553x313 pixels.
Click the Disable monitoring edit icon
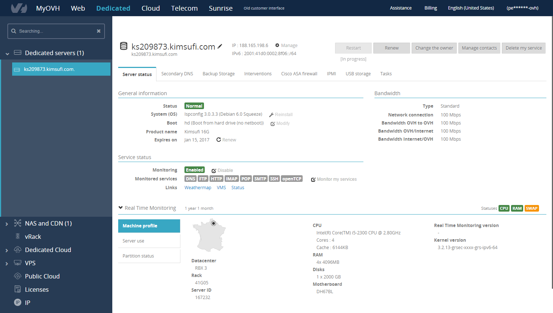pos(214,170)
